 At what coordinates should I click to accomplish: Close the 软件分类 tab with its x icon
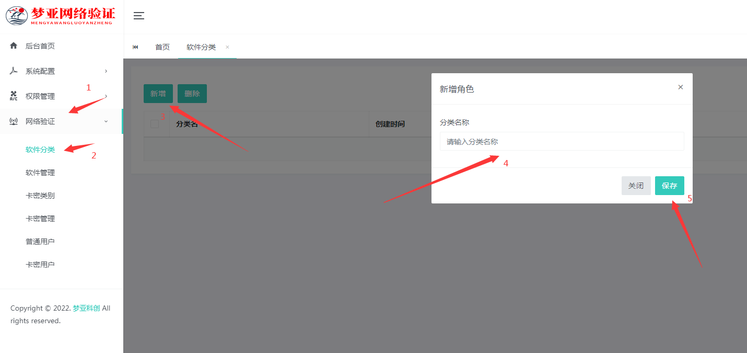click(227, 47)
